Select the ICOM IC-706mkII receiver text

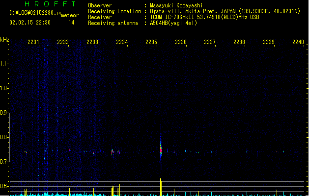[173, 17]
